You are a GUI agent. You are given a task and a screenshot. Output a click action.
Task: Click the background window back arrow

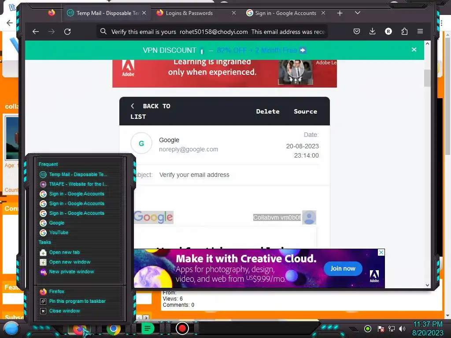[10, 23]
